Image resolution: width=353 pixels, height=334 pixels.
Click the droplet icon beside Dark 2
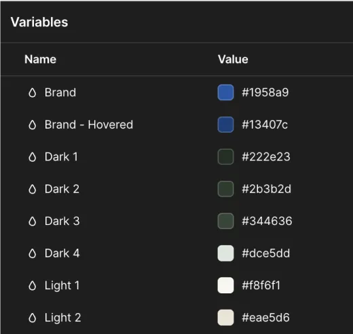pyautogui.click(x=33, y=189)
